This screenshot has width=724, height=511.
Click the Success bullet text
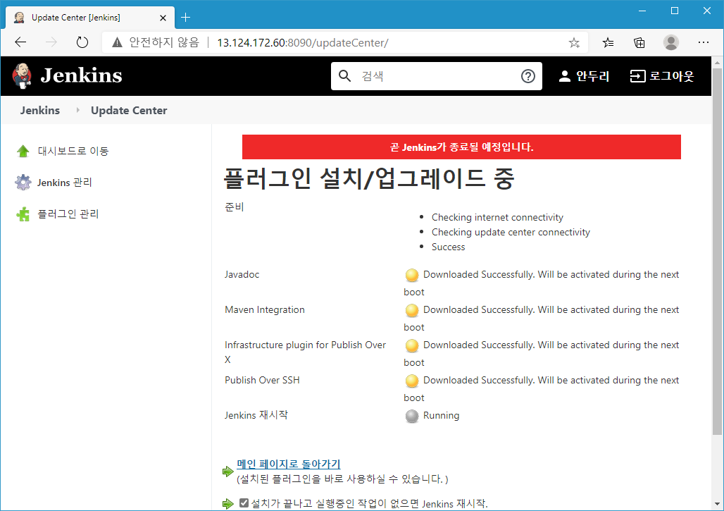coord(448,247)
